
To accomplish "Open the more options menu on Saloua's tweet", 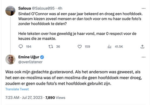I will pyautogui.click(x=144, y=9).
